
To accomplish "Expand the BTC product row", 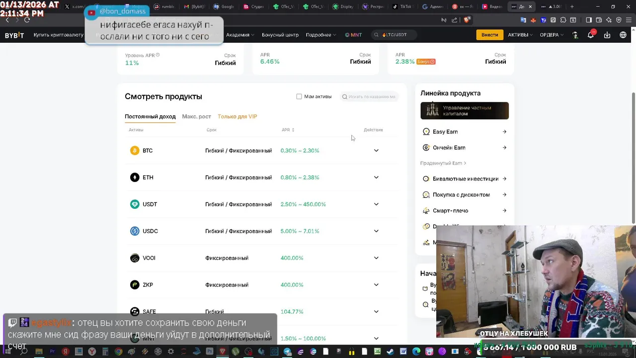I will pos(376,150).
